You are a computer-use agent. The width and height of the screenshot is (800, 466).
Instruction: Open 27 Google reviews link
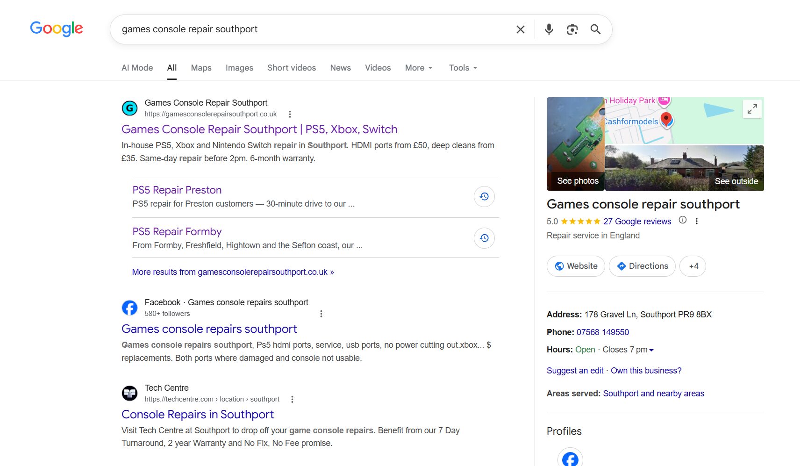coord(637,222)
